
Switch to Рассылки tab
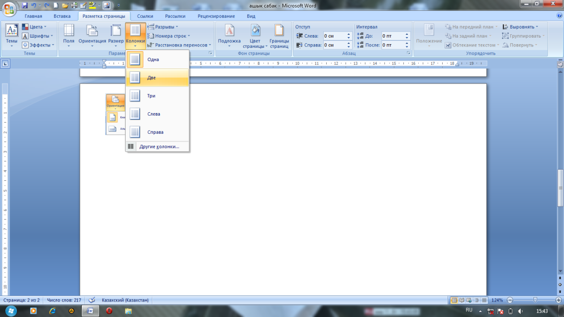175,16
